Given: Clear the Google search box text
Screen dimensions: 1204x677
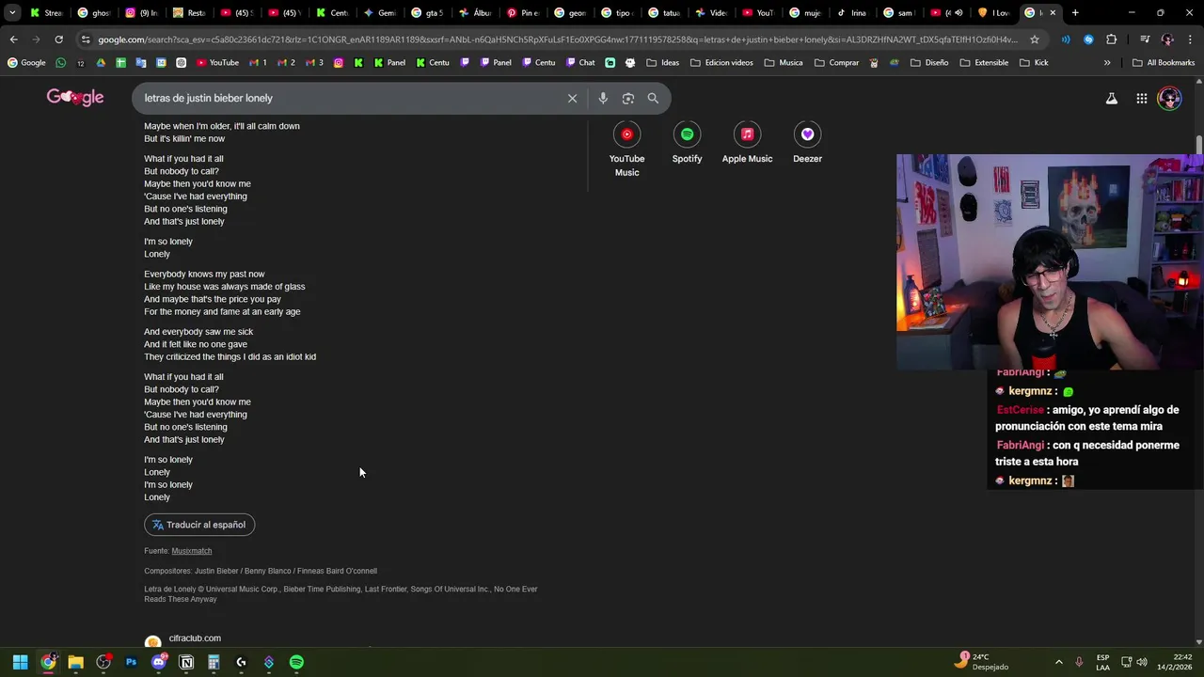Looking at the screenshot, I should [572, 98].
